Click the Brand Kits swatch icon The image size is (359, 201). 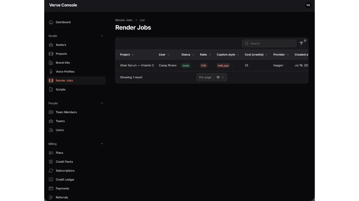[51, 63]
